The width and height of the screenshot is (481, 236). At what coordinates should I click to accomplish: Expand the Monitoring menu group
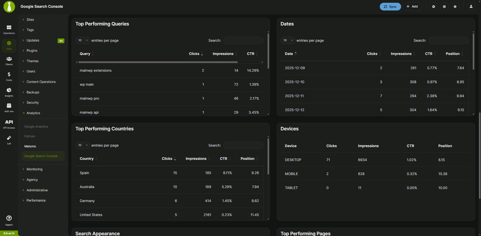point(34,169)
